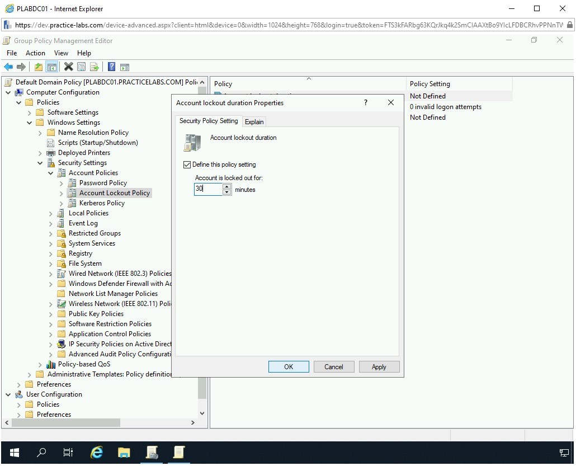
Task: Click the blue Help toolbar icon
Action: [111, 67]
